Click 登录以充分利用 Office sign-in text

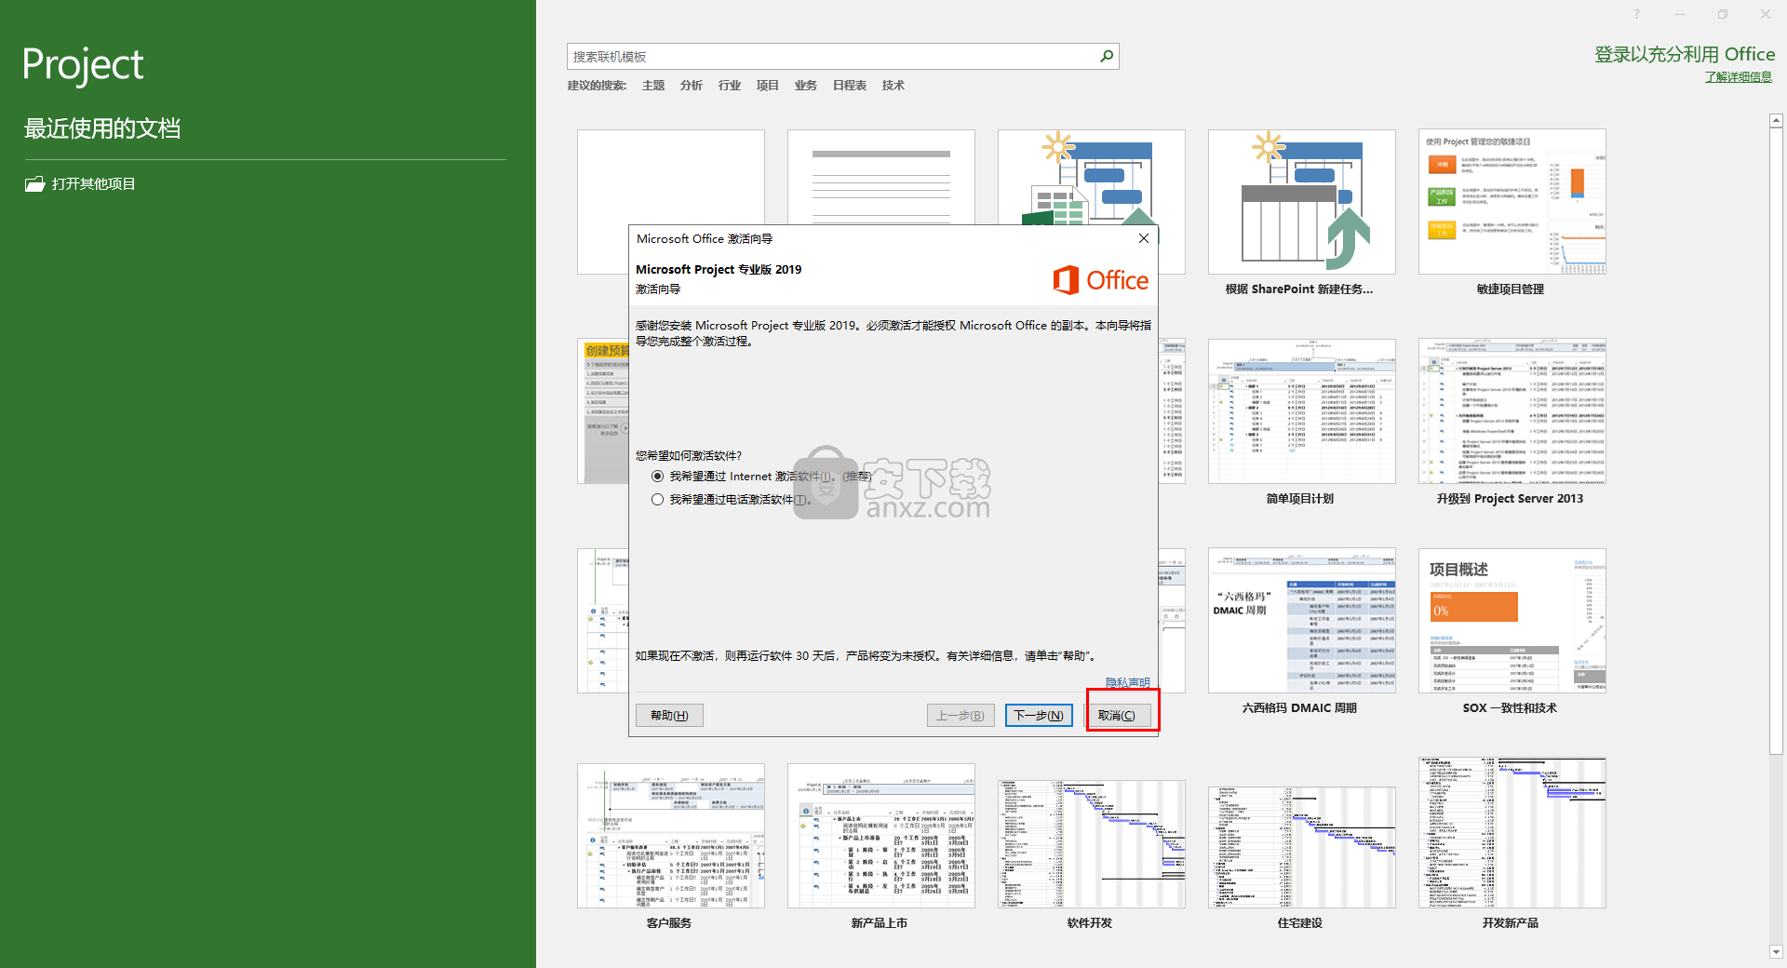coord(1685,54)
